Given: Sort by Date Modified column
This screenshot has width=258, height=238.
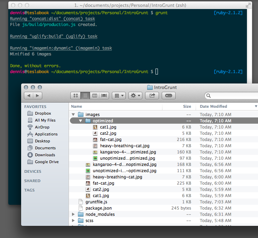Looking at the screenshot, I should [x=213, y=106].
